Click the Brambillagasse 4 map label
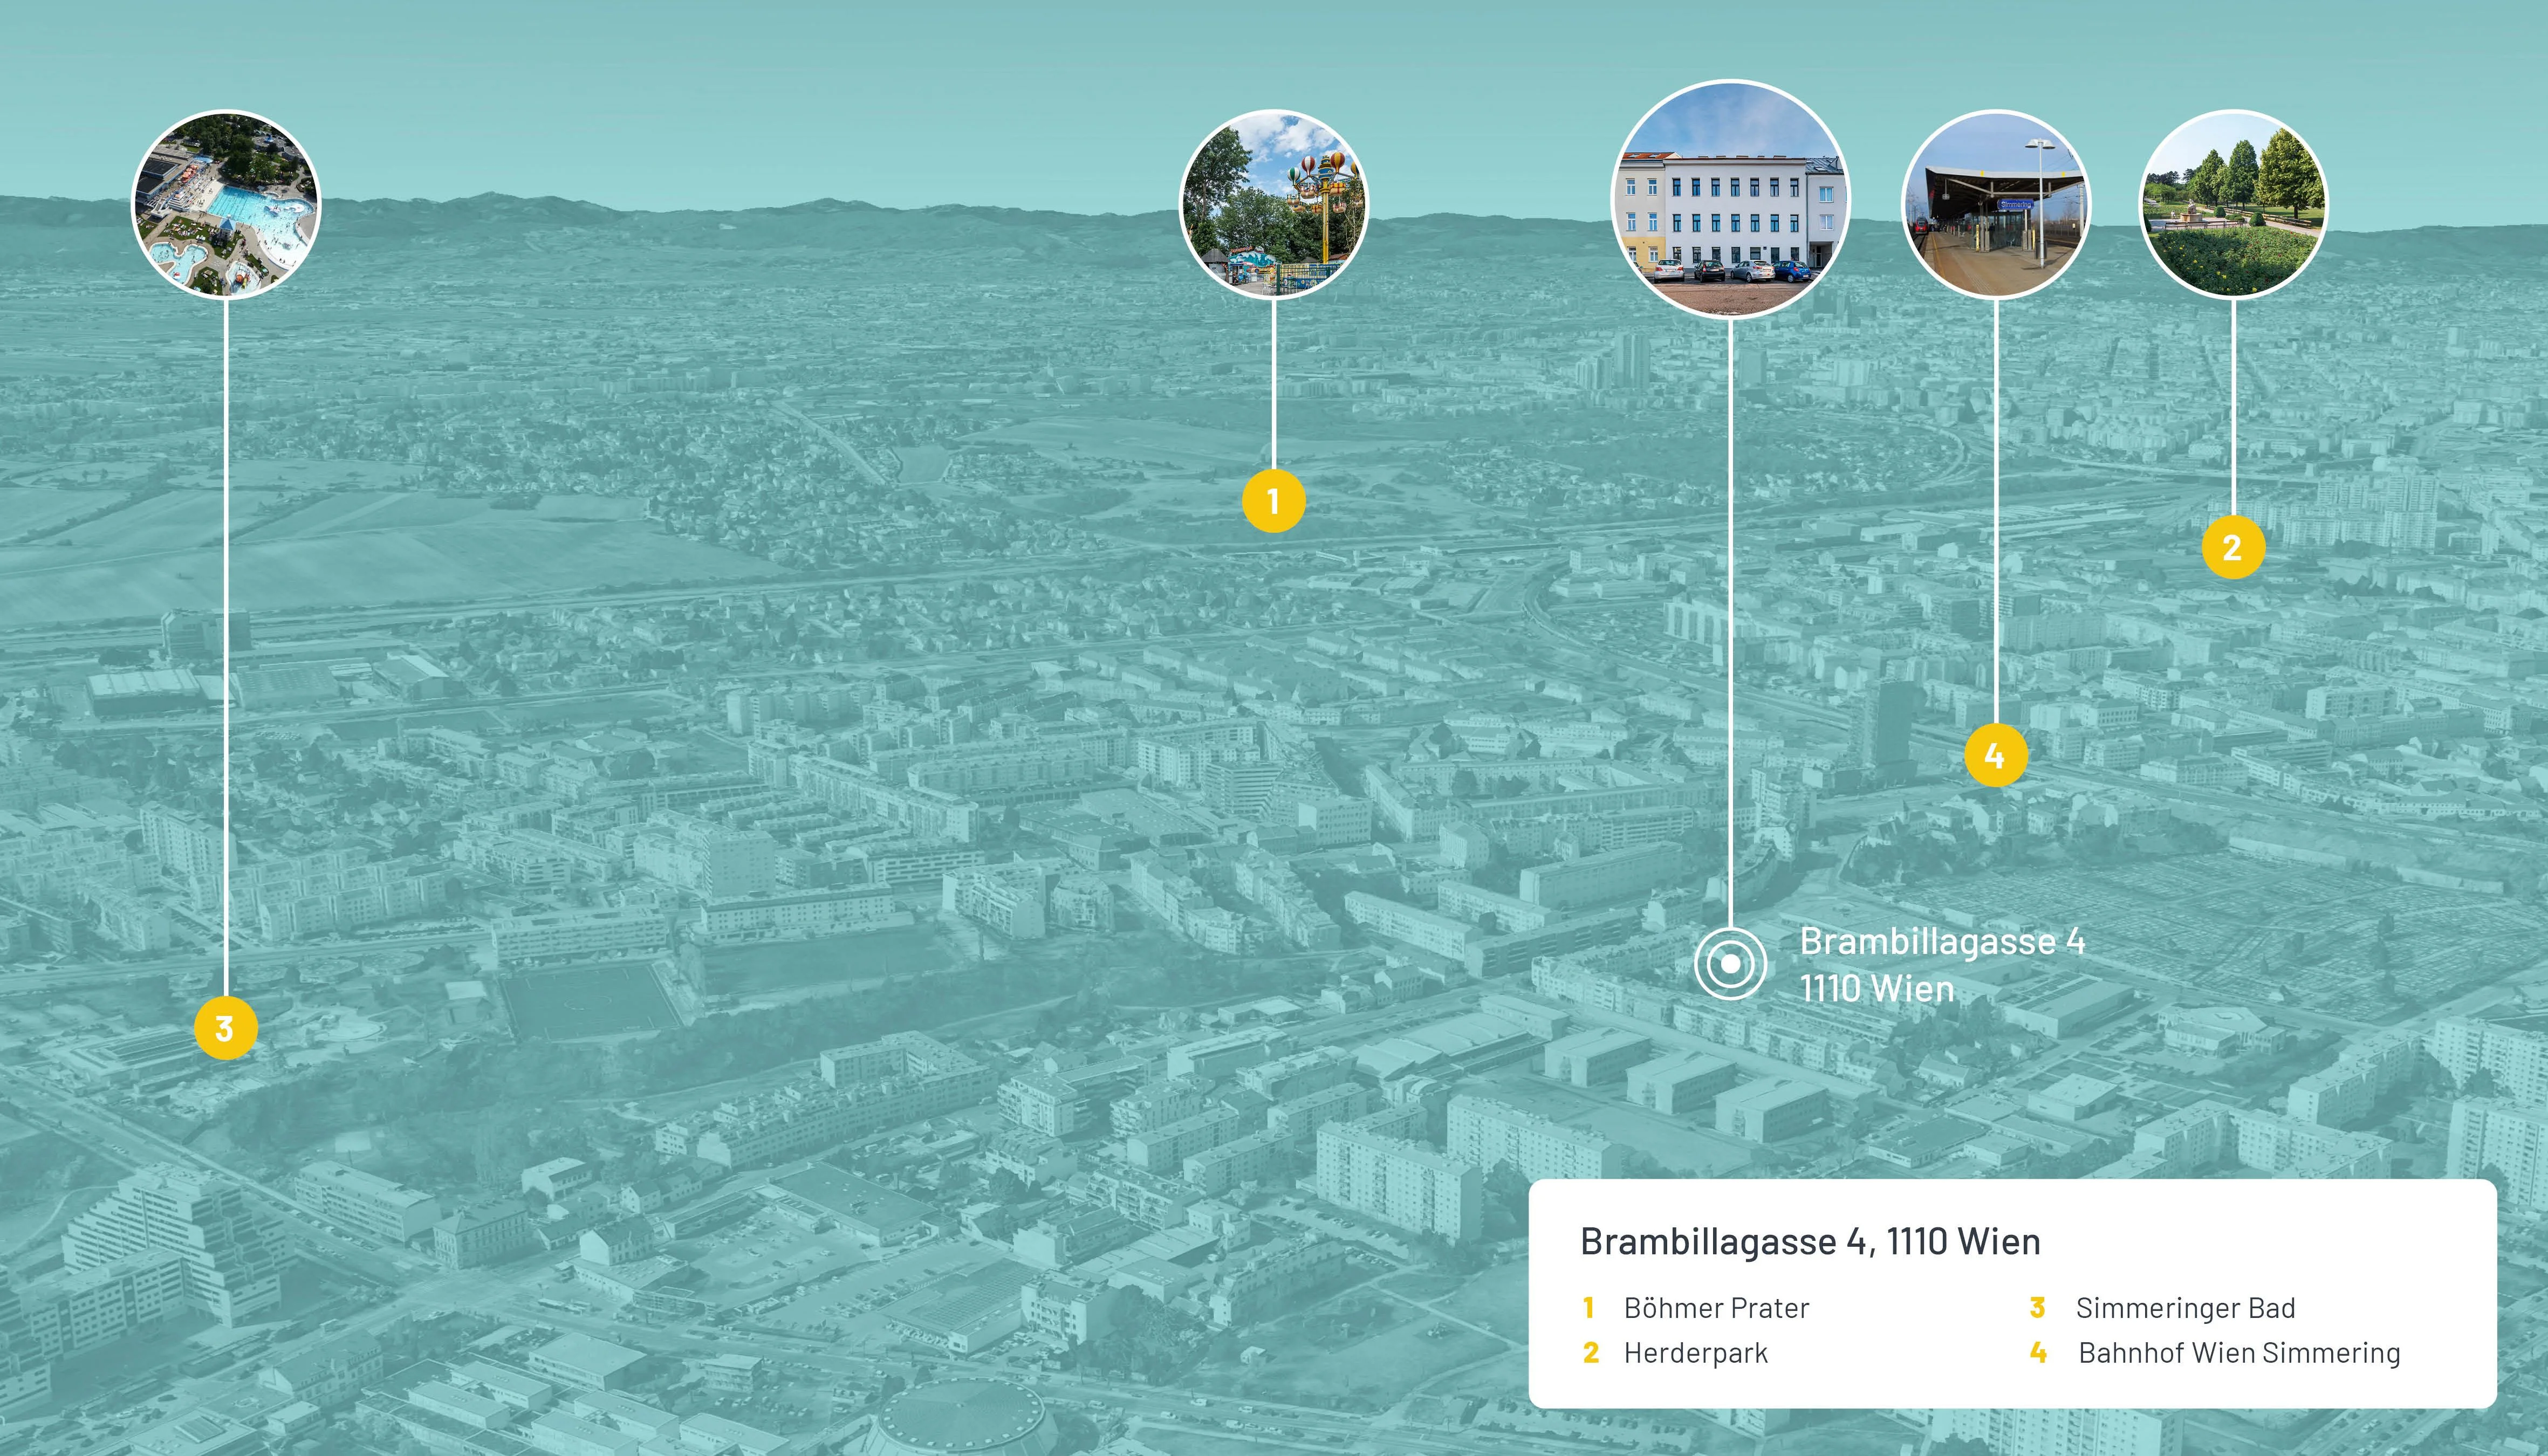This screenshot has width=2548, height=1456. point(1942,941)
